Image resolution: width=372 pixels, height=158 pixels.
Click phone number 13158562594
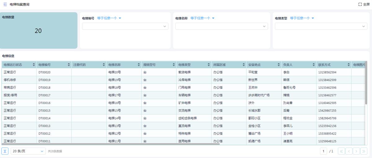[327, 72]
